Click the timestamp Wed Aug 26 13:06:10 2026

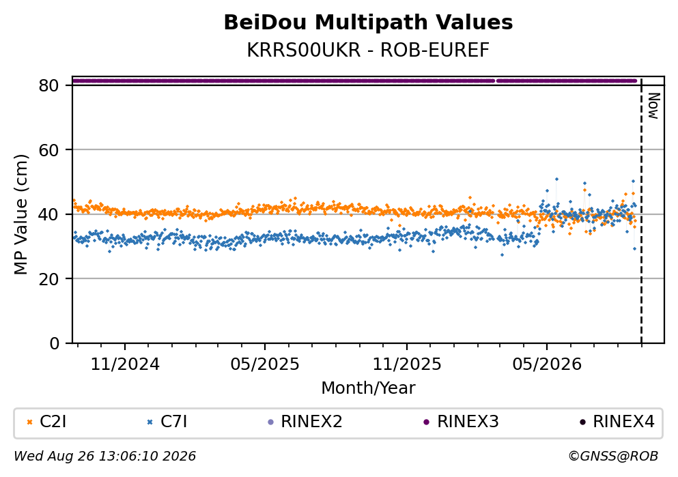pos(104,457)
